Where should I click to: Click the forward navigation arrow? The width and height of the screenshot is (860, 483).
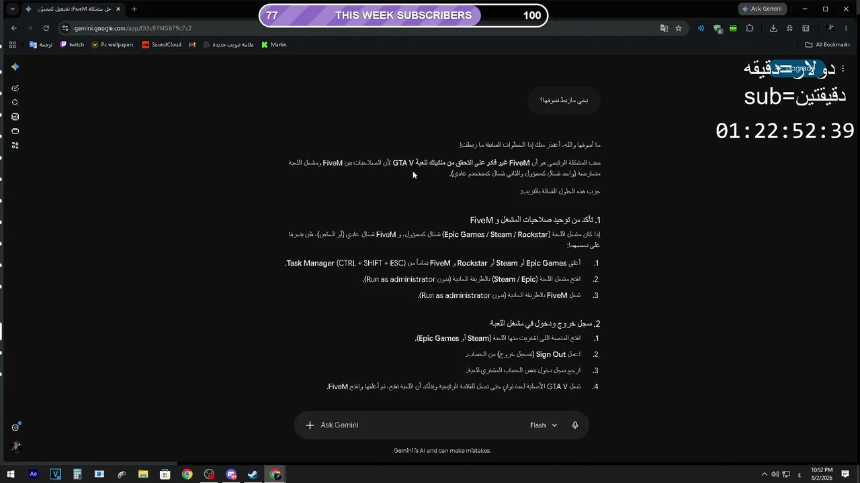(30, 28)
